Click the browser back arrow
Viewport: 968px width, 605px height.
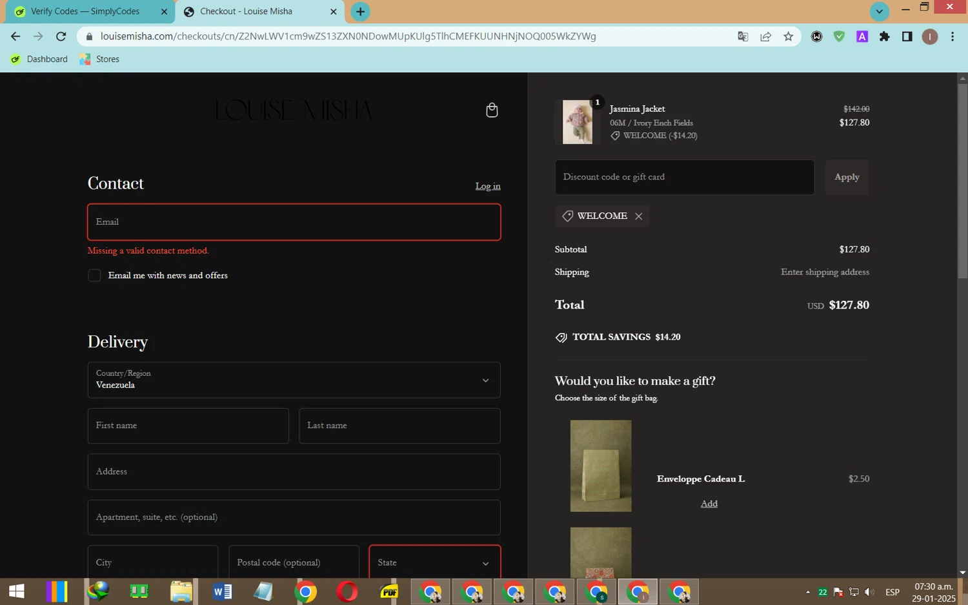[x=15, y=37]
